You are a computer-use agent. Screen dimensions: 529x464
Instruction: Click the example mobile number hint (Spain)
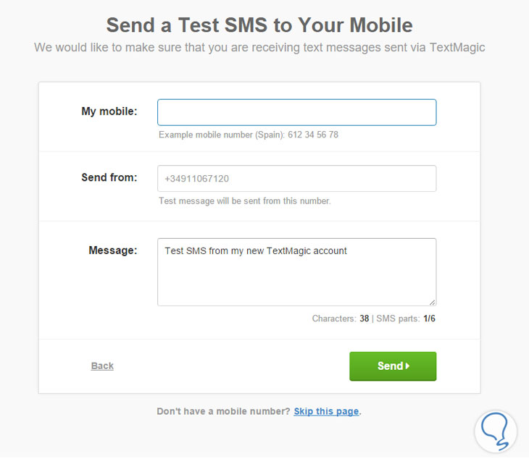coord(249,135)
